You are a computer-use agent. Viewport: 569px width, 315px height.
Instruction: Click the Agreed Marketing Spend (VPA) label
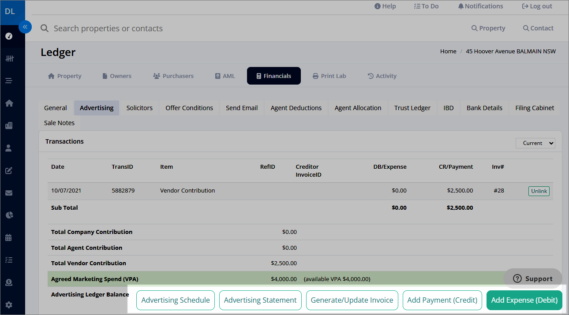95,279
